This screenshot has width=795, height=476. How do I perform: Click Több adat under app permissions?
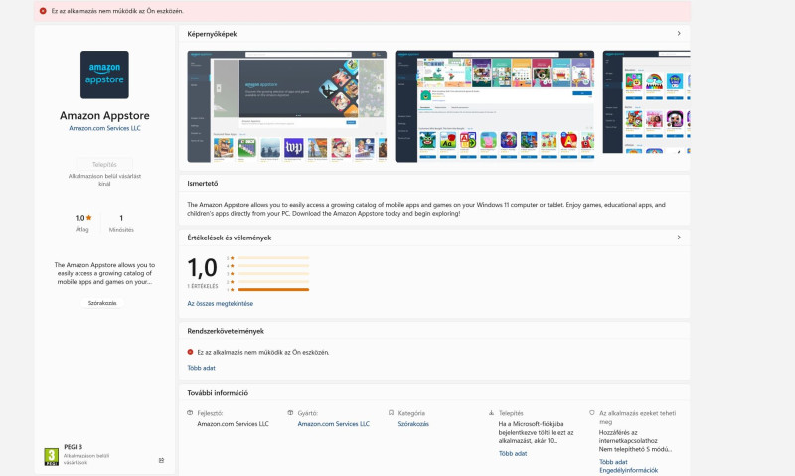[x=613, y=462]
